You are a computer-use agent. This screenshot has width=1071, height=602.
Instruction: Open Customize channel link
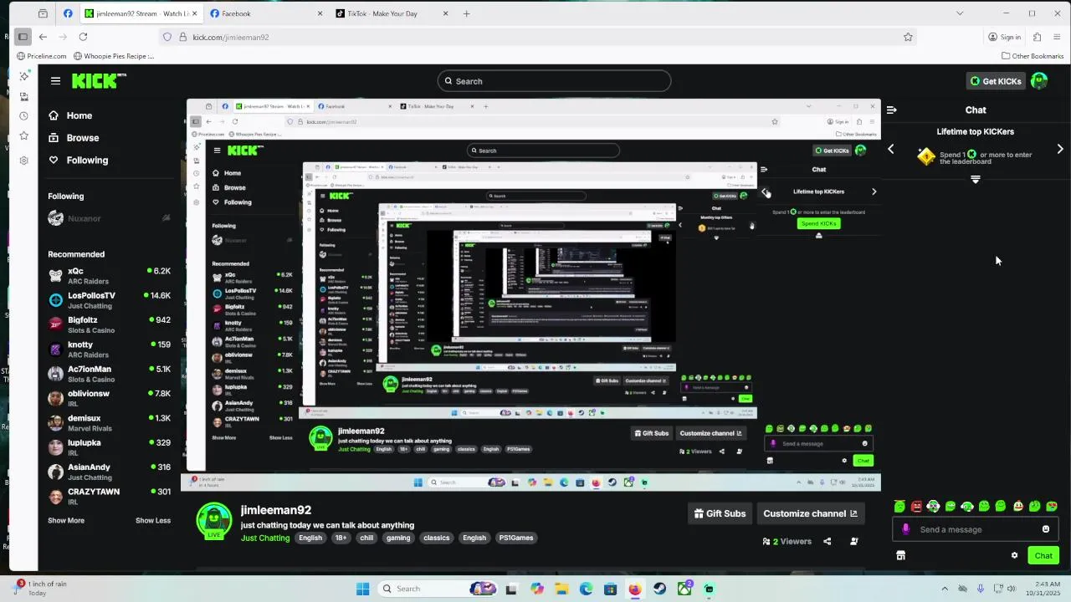click(810, 513)
